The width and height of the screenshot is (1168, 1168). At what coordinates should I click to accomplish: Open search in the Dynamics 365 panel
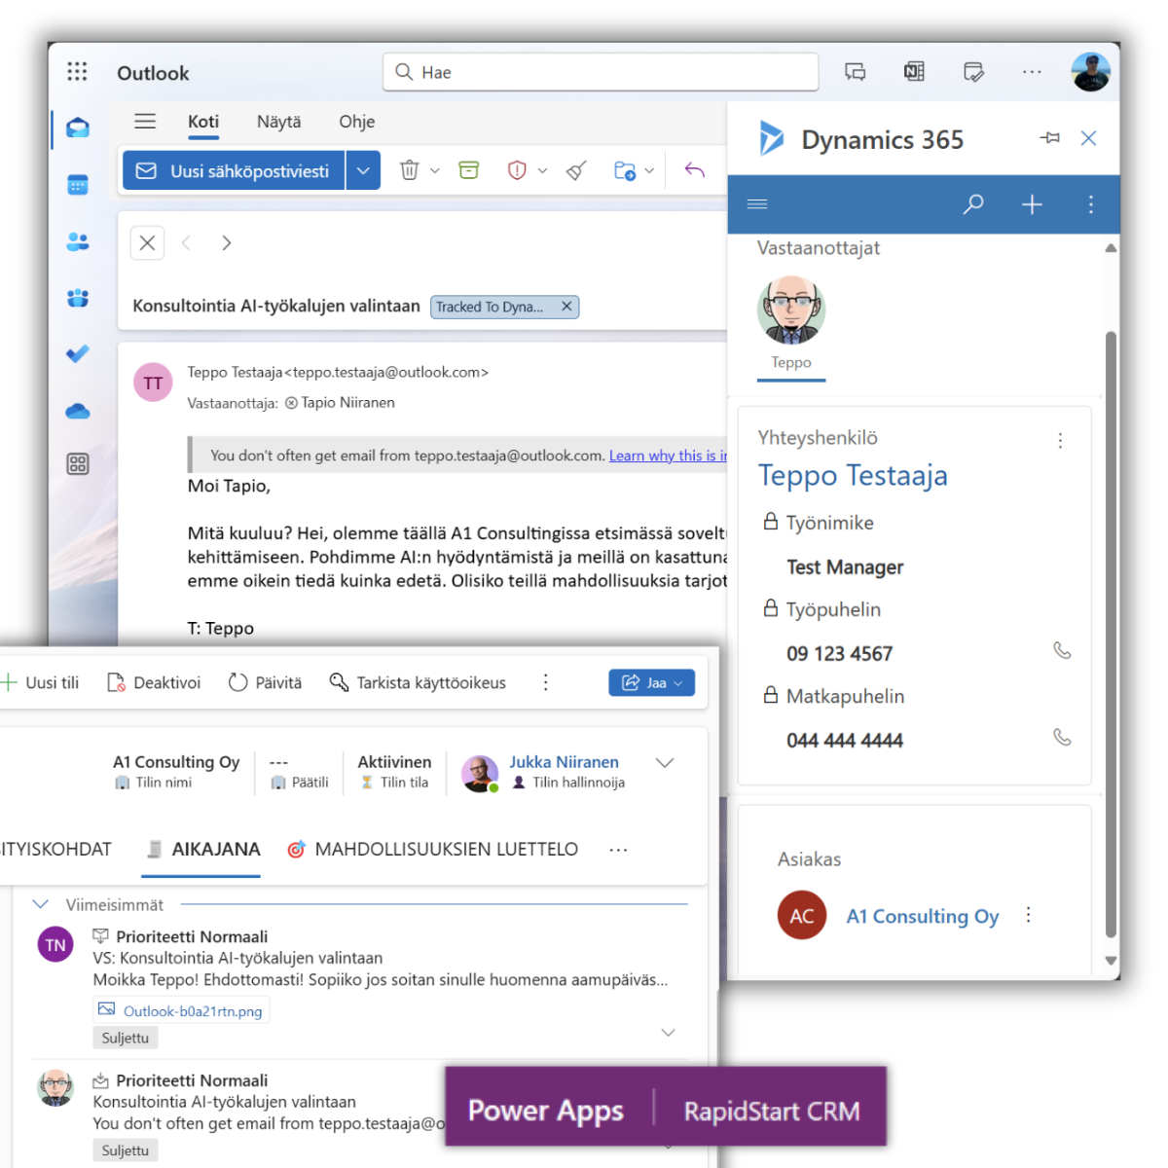(972, 204)
